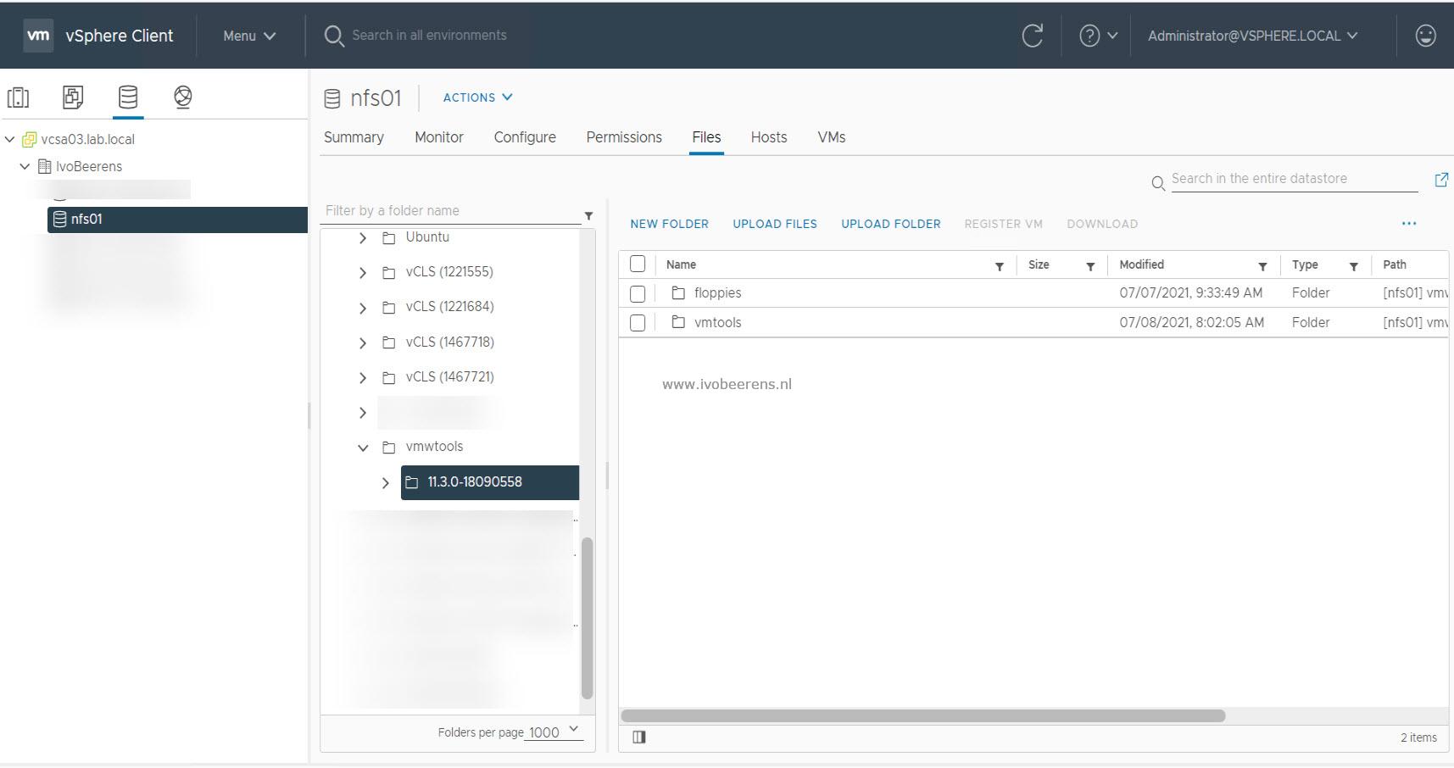Switch to the Monitor tab

439,137
